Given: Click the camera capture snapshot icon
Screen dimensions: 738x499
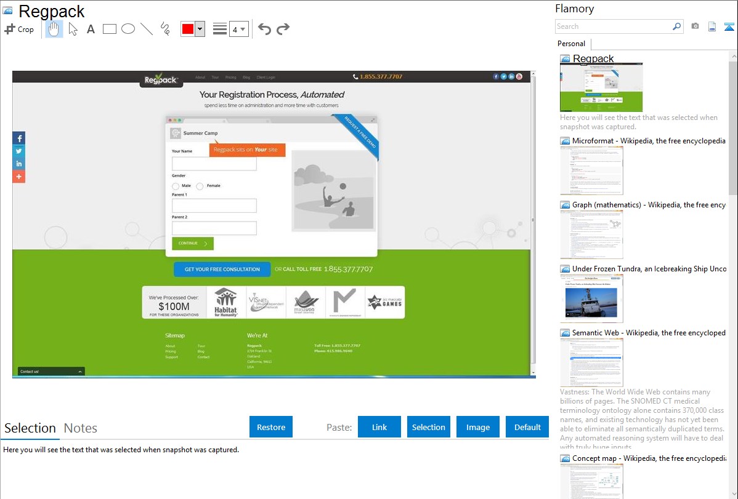Looking at the screenshot, I should [x=695, y=26].
